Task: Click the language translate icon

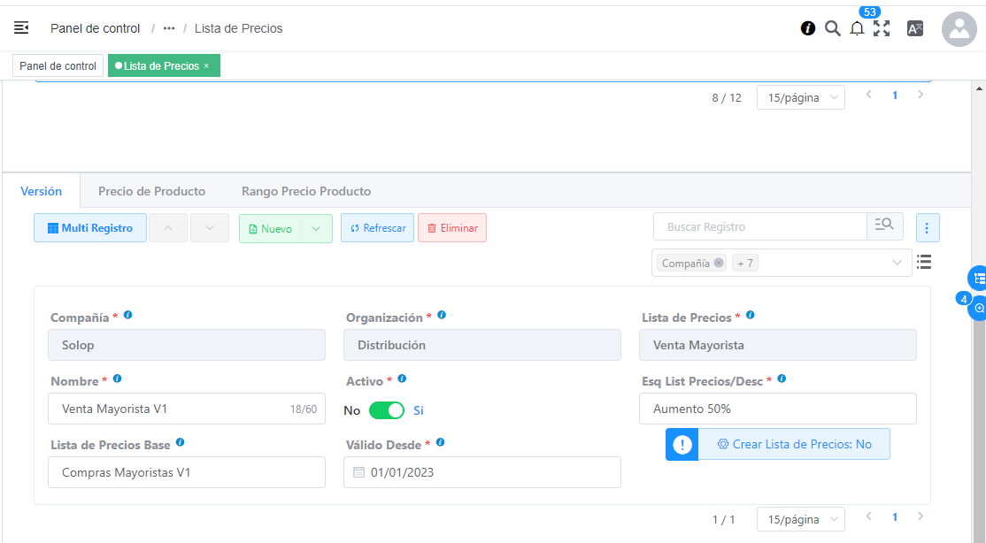Action: click(915, 28)
